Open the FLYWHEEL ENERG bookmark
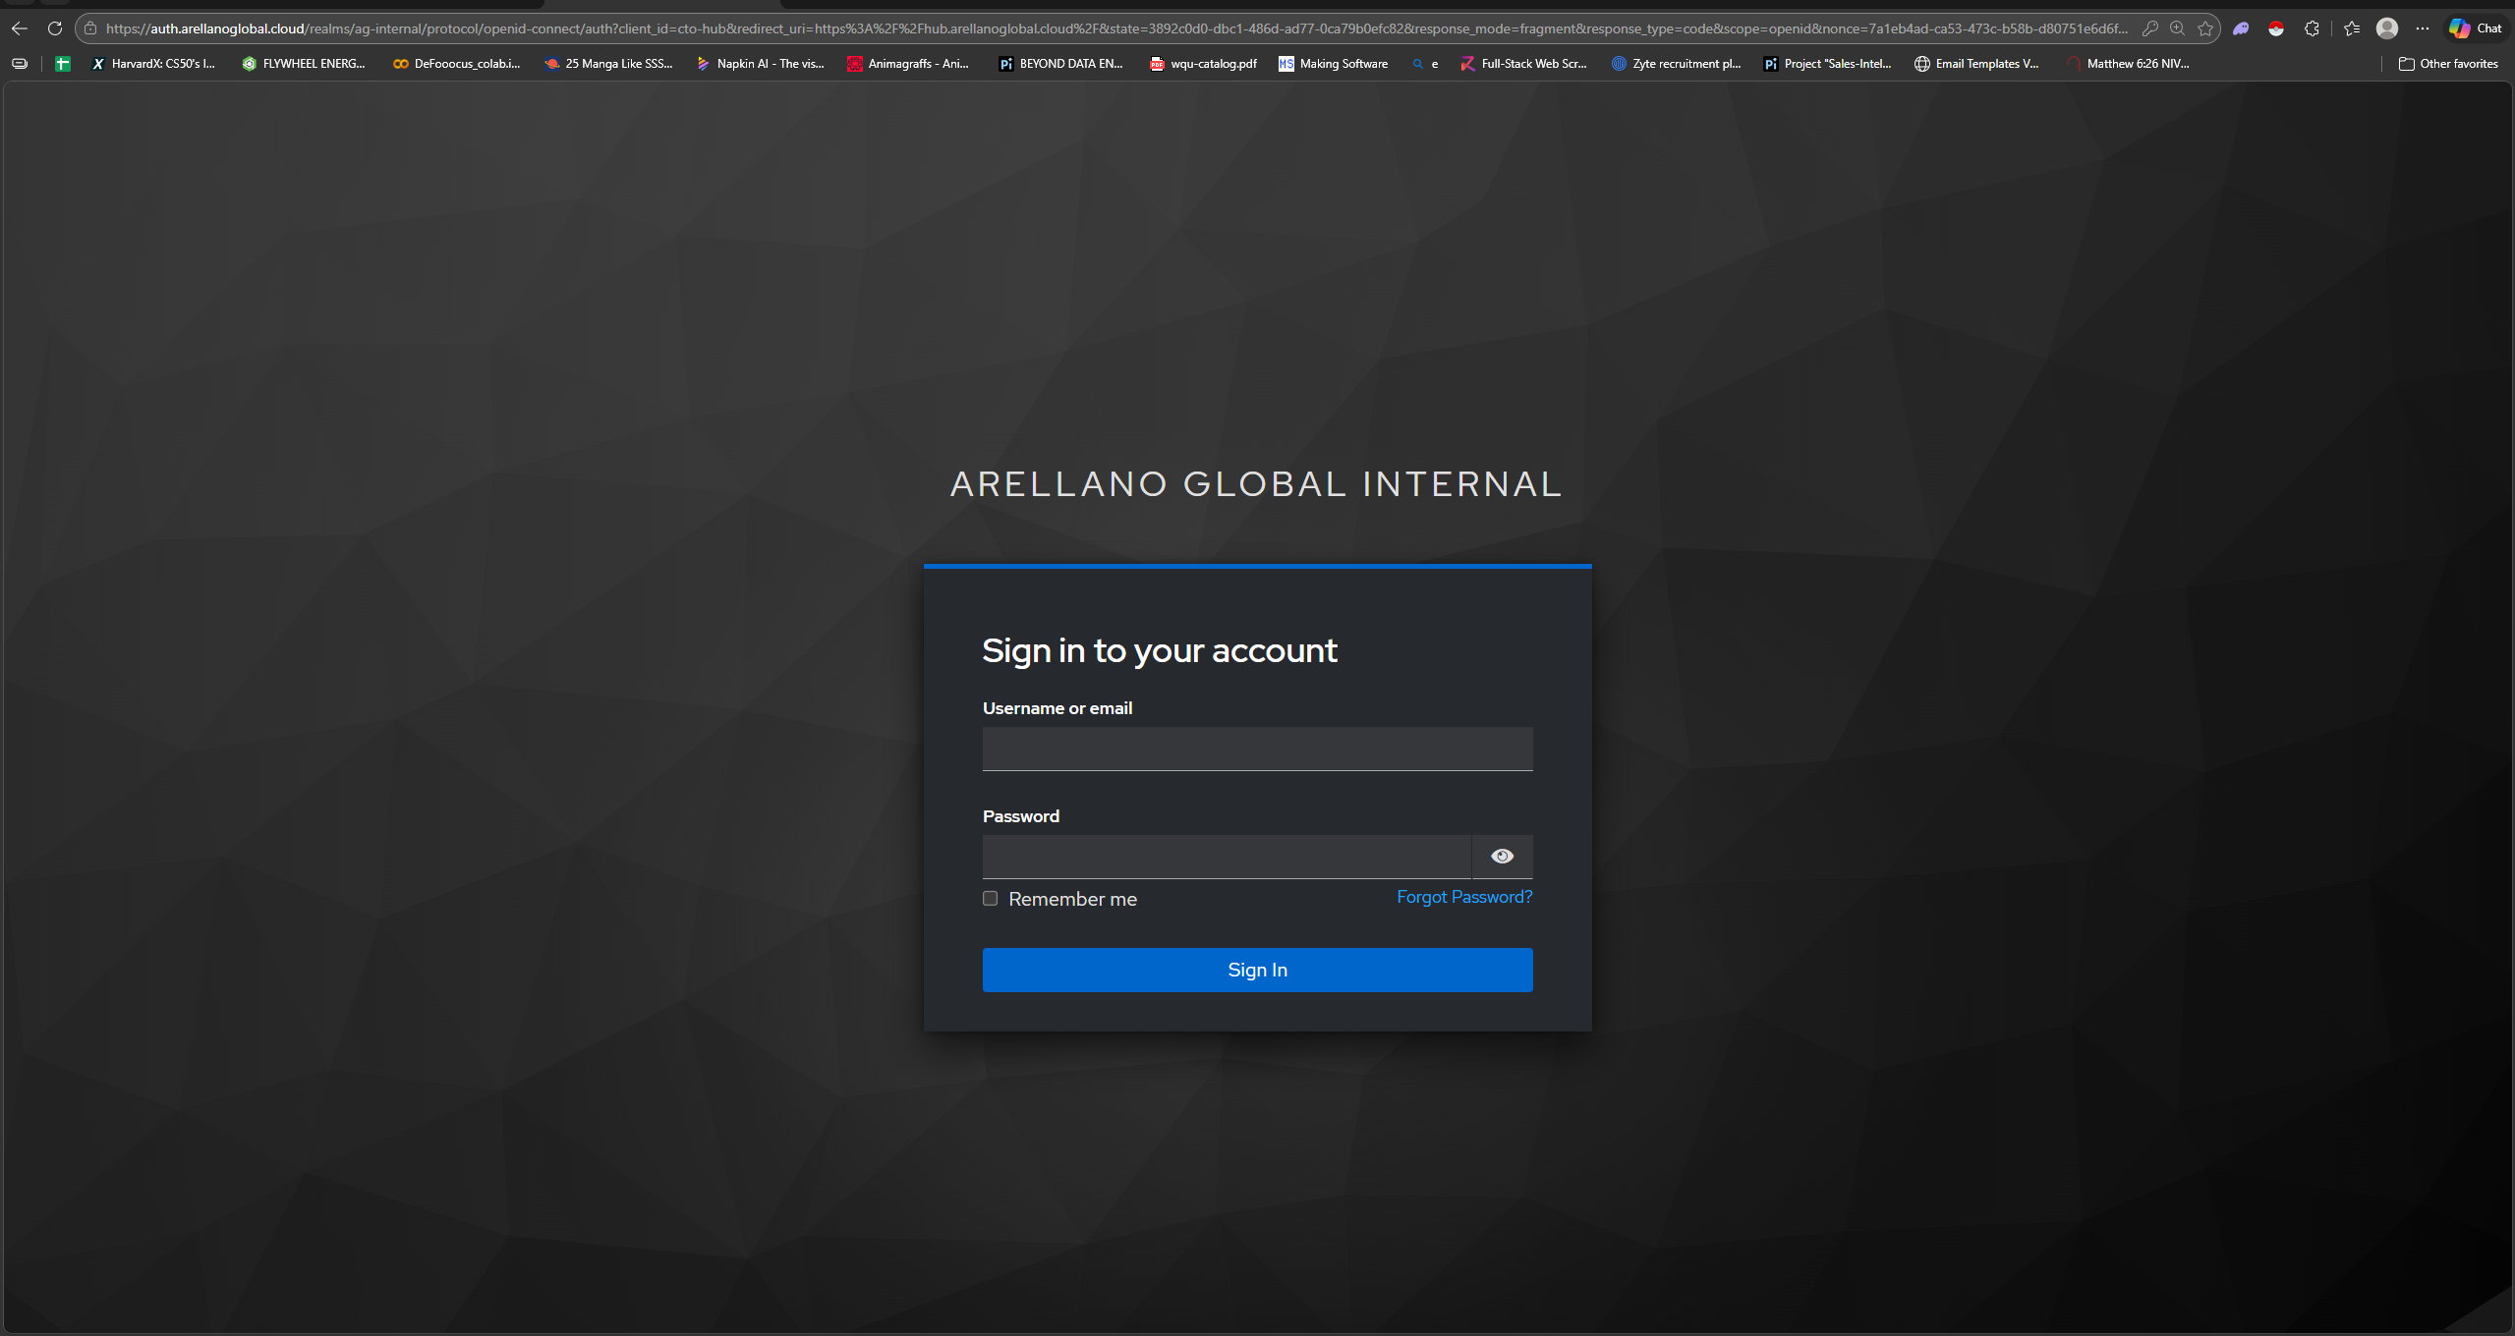This screenshot has width=2515, height=1336. (x=304, y=64)
